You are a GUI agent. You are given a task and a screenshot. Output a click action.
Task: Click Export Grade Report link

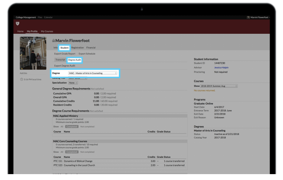pos(65,54)
